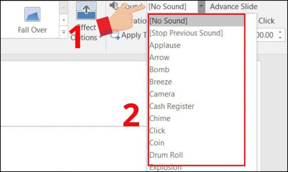This screenshot has height=172, width=288.
Task: Click the [No Sound] combo box field
Action: (x=172, y=7)
